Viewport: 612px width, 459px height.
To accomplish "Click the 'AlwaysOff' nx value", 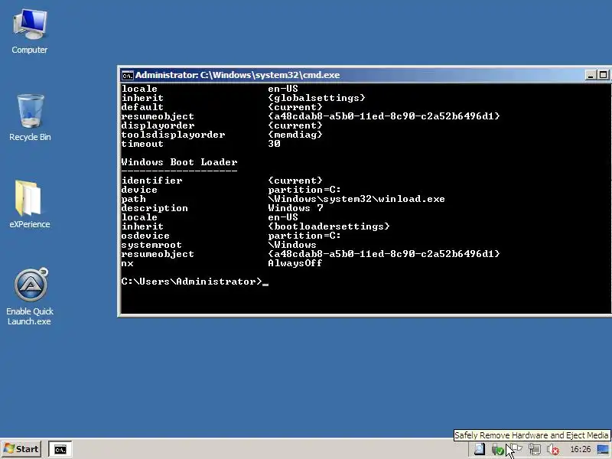I will [x=295, y=263].
